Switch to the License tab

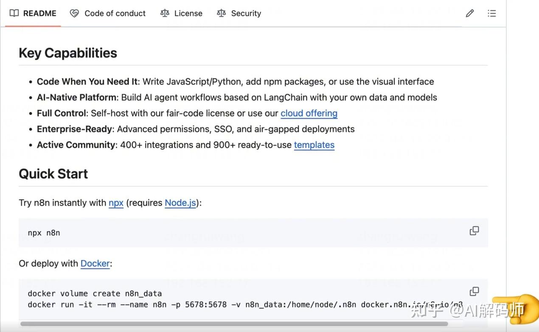pos(188,13)
